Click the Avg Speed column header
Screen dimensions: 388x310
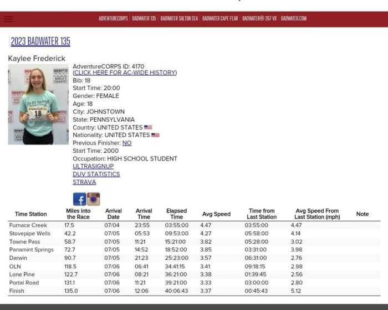(x=216, y=214)
